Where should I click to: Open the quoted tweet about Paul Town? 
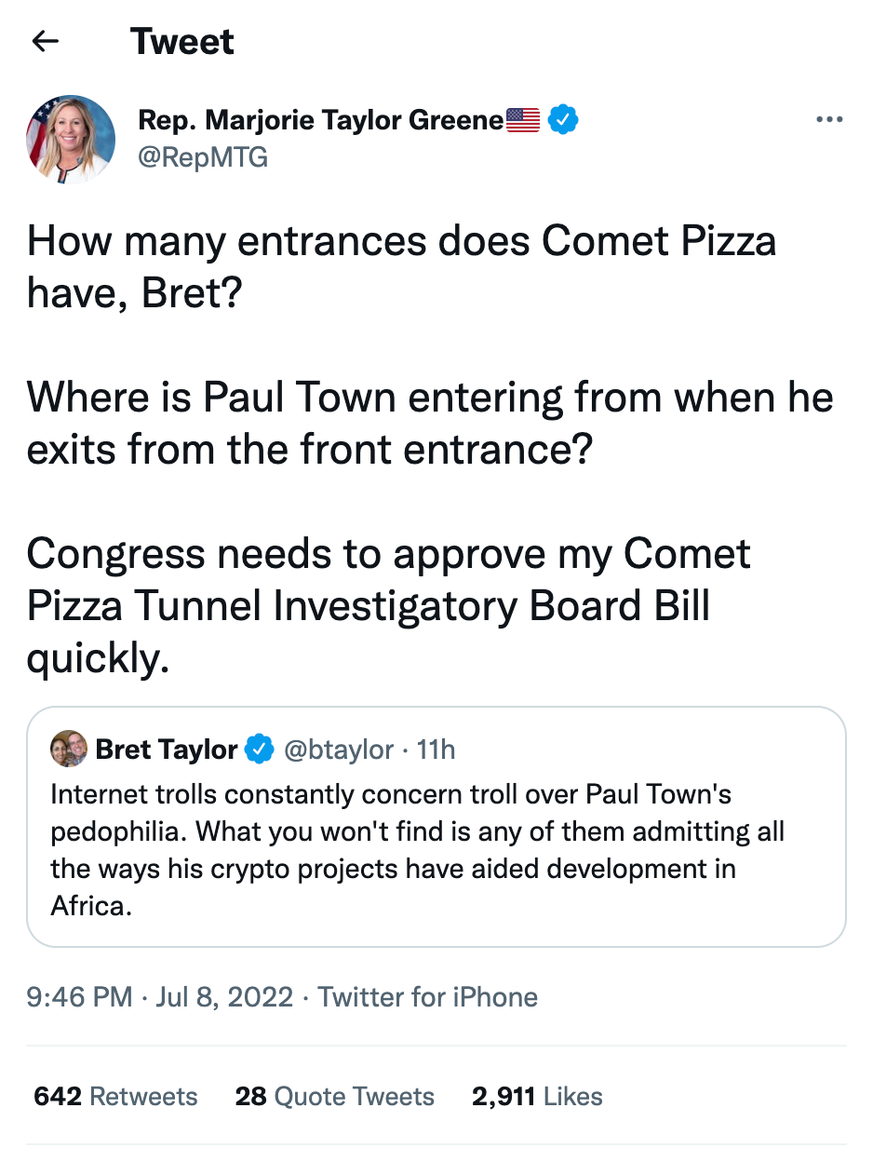point(436,849)
